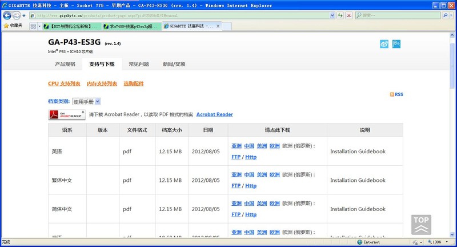Click the search magnifier button

click(445, 15)
